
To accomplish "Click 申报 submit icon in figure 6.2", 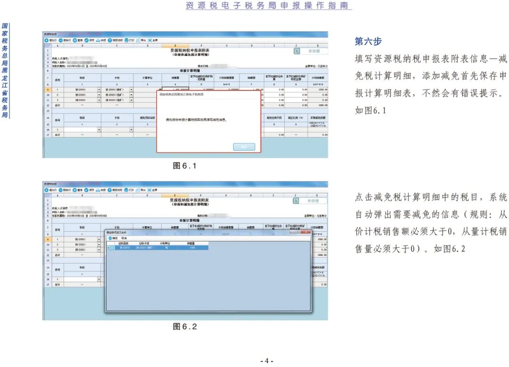I will [98, 190].
